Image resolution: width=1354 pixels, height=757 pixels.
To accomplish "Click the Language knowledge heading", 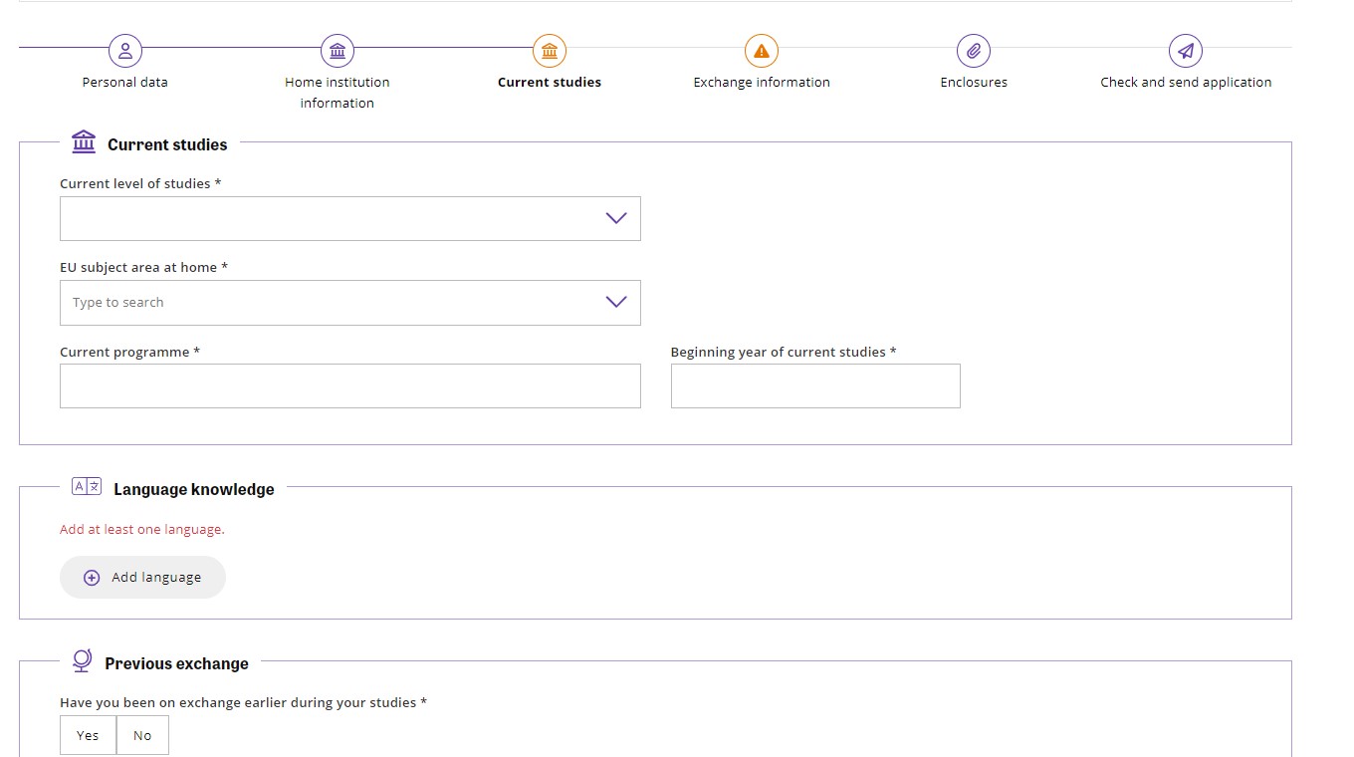I will 194,489.
